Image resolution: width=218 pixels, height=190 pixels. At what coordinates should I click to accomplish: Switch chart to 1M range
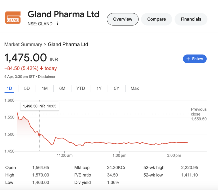[45, 88]
